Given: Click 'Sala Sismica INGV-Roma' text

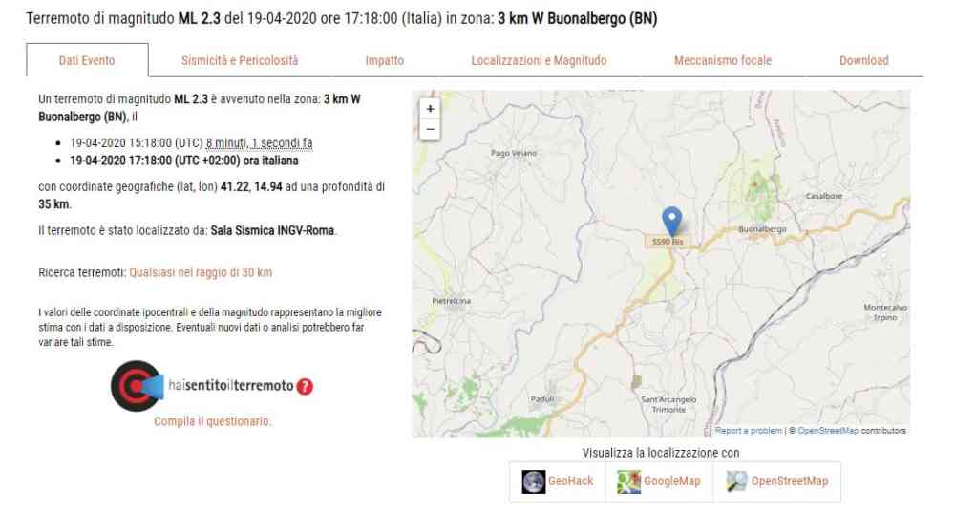Looking at the screenshot, I should [x=272, y=231].
